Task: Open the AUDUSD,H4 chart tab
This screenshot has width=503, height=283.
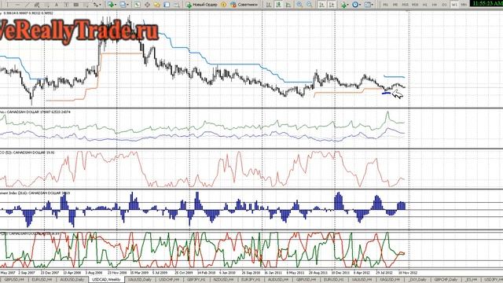Action: coord(277,280)
